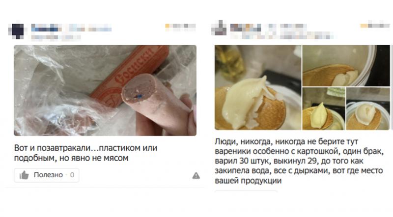
Task: Open the top-right pot and spoon photo
Action: pos(346,66)
